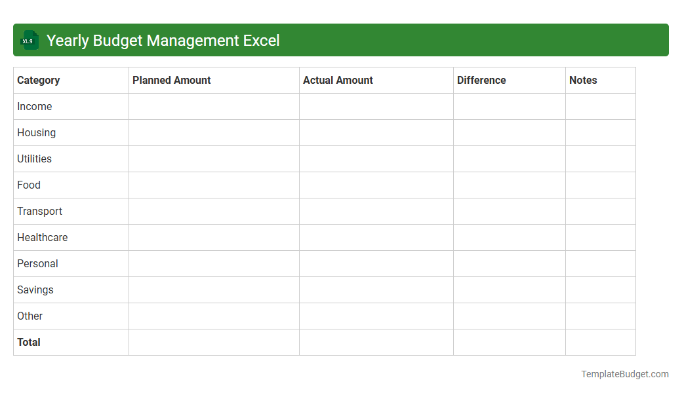Select the Personal row label

pyautogui.click(x=37, y=263)
